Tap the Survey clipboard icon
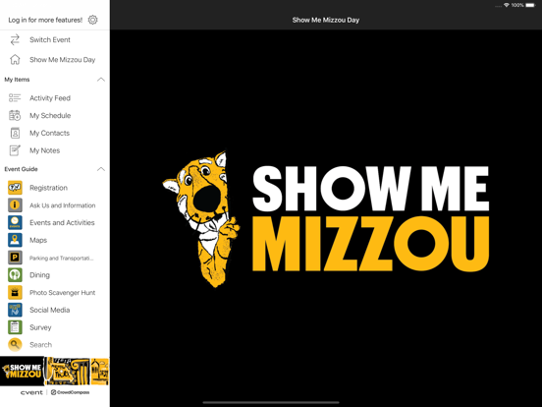Image resolution: width=542 pixels, height=407 pixels. point(15,327)
